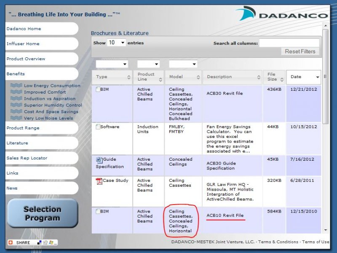Select the Benefits menu item

(x=42, y=74)
